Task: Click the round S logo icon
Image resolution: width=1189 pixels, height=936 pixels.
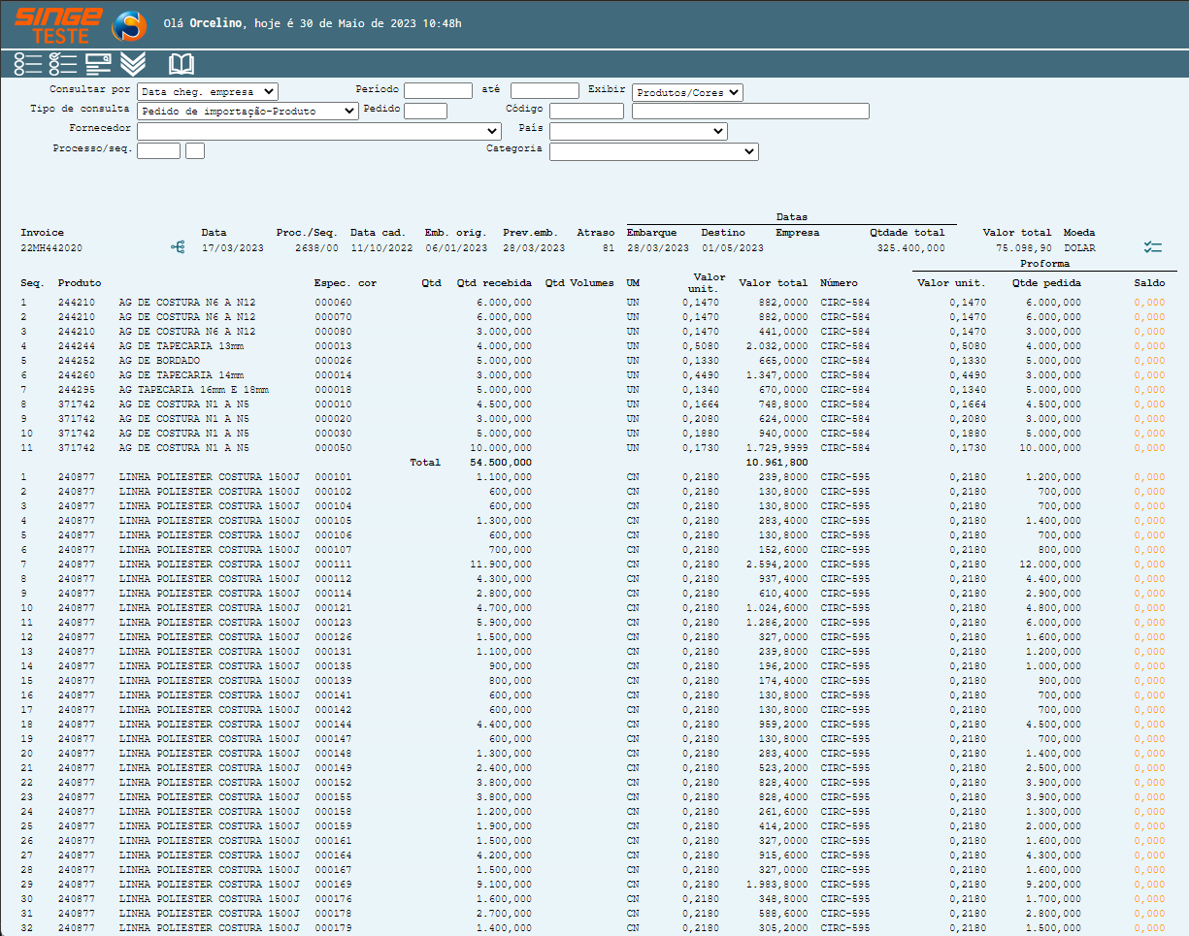Action: point(129,25)
